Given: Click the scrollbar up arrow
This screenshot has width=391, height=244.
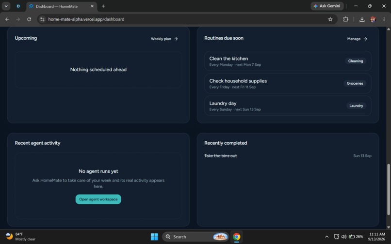Looking at the screenshot, I should tap(389, 29).
